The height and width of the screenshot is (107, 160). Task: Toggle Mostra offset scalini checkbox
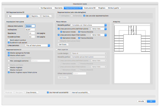point(9,55)
